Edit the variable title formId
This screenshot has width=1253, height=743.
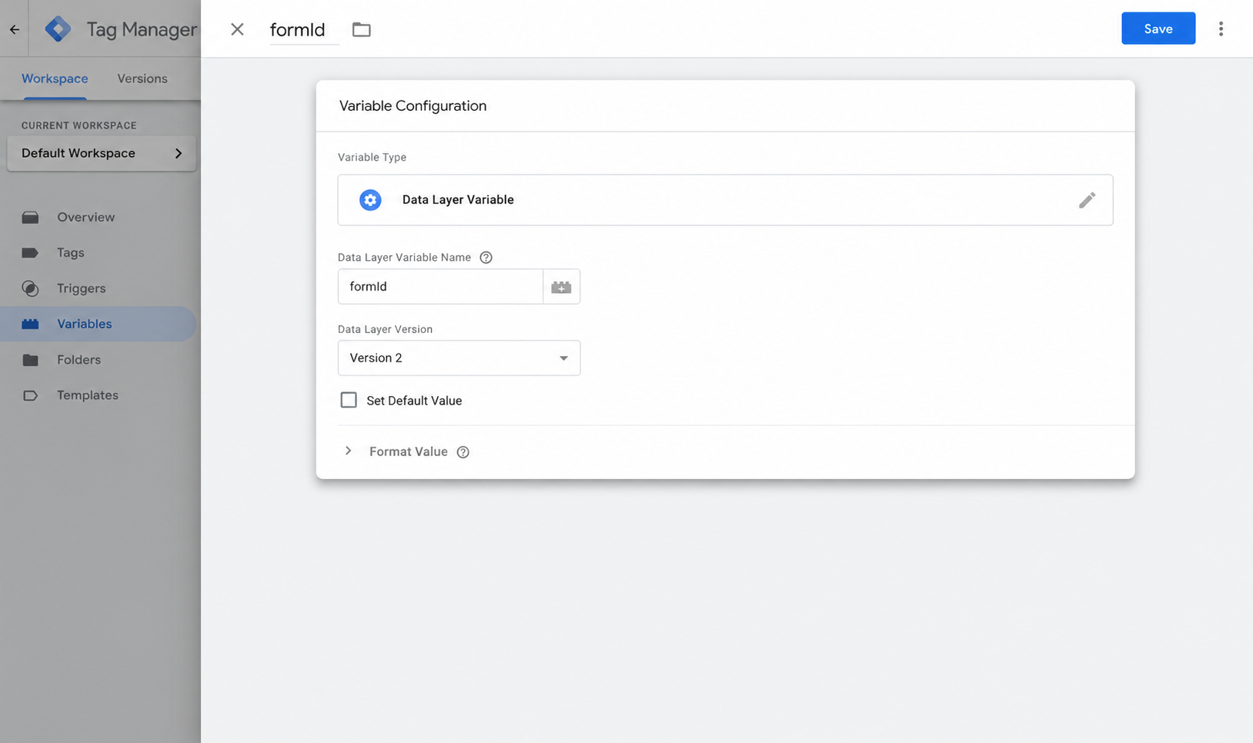coord(303,30)
